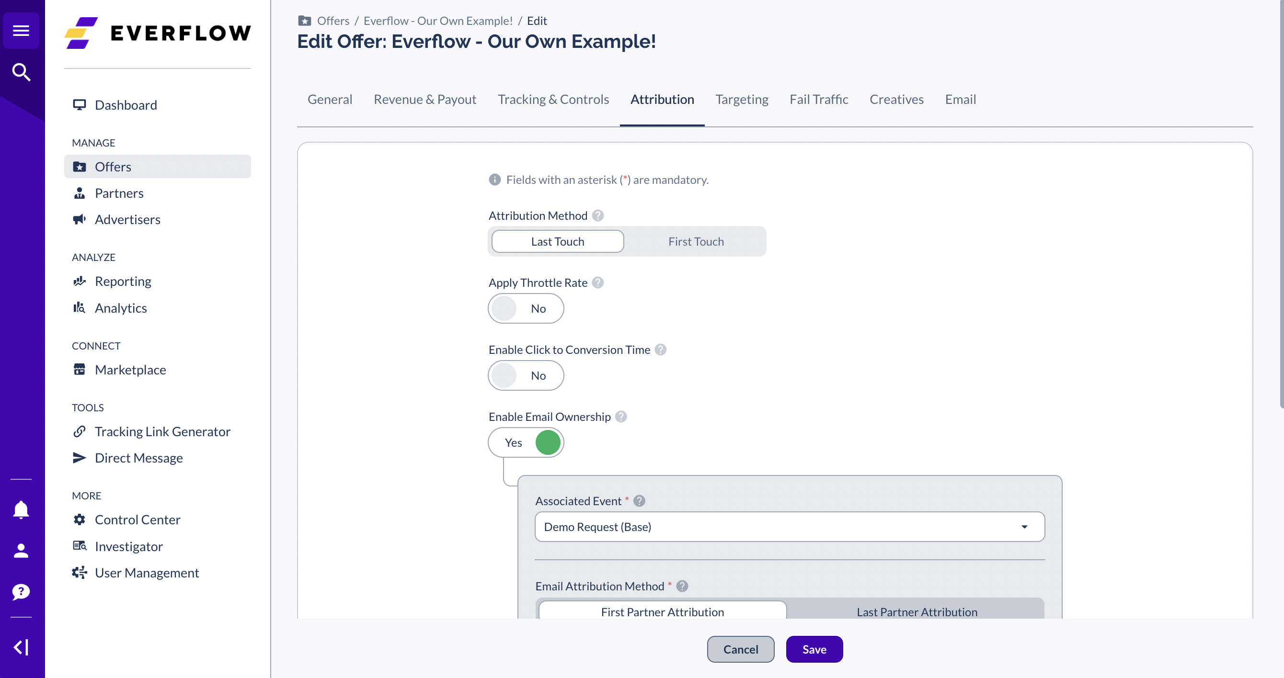Viewport: 1284px width, 678px height.
Task: Click the Cancel button
Action: tap(741, 649)
